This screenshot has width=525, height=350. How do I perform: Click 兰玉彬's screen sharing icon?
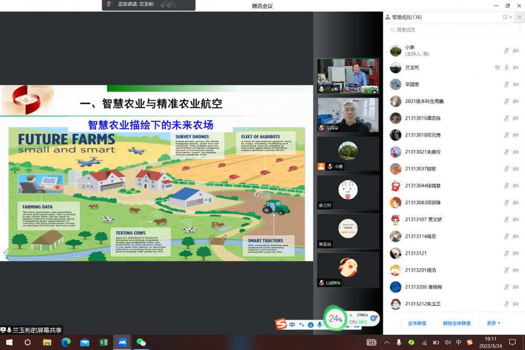click(497, 68)
